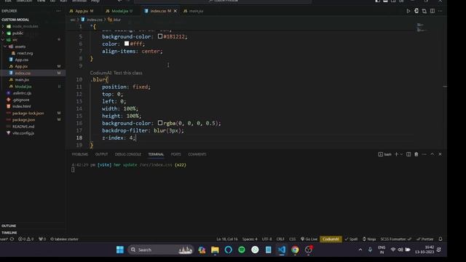Open main.jsx in the explorer tree
Image resolution: width=466 pixels, height=262 pixels.
[22, 79]
